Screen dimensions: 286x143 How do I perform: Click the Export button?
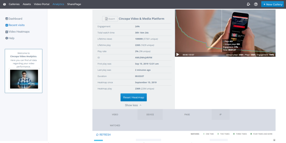click(110, 19)
